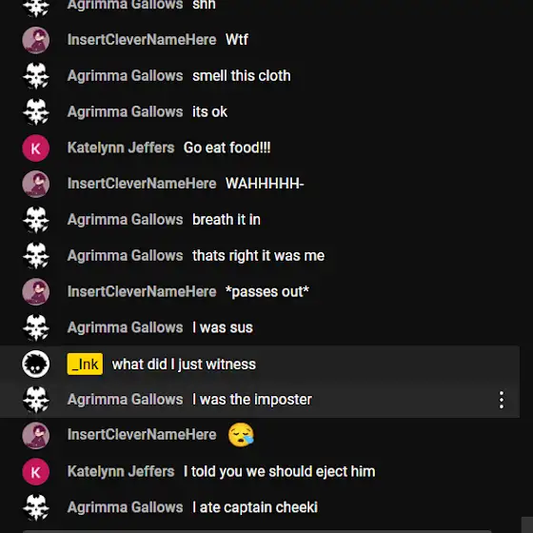The height and width of the screenshot is (533, 533).
Task: Select the "I told you we should eject him" message
Action: [x=280, y=471]
